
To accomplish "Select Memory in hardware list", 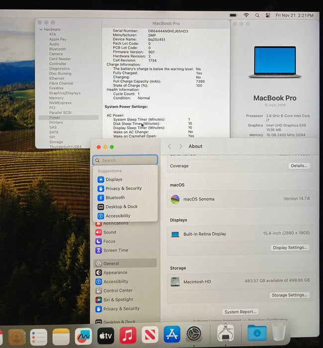I will pyautogui.click(x=56, y=98).
